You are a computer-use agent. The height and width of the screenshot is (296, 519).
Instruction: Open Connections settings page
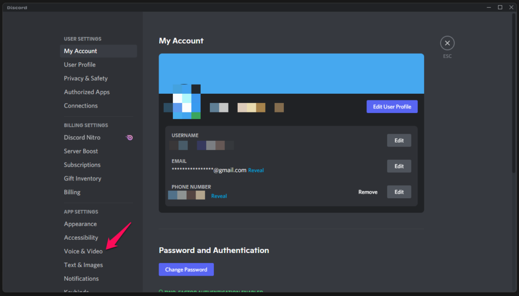coord(81,106)
